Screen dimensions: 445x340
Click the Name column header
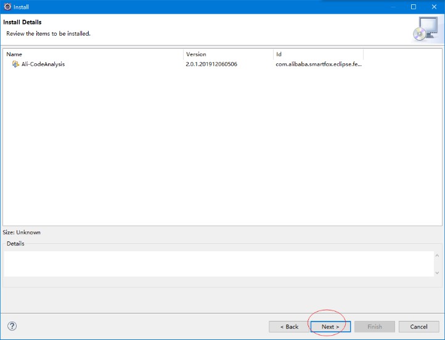[93, 54]
